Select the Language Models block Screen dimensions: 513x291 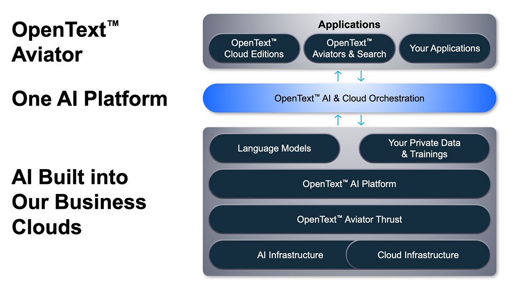click(274, 148)
